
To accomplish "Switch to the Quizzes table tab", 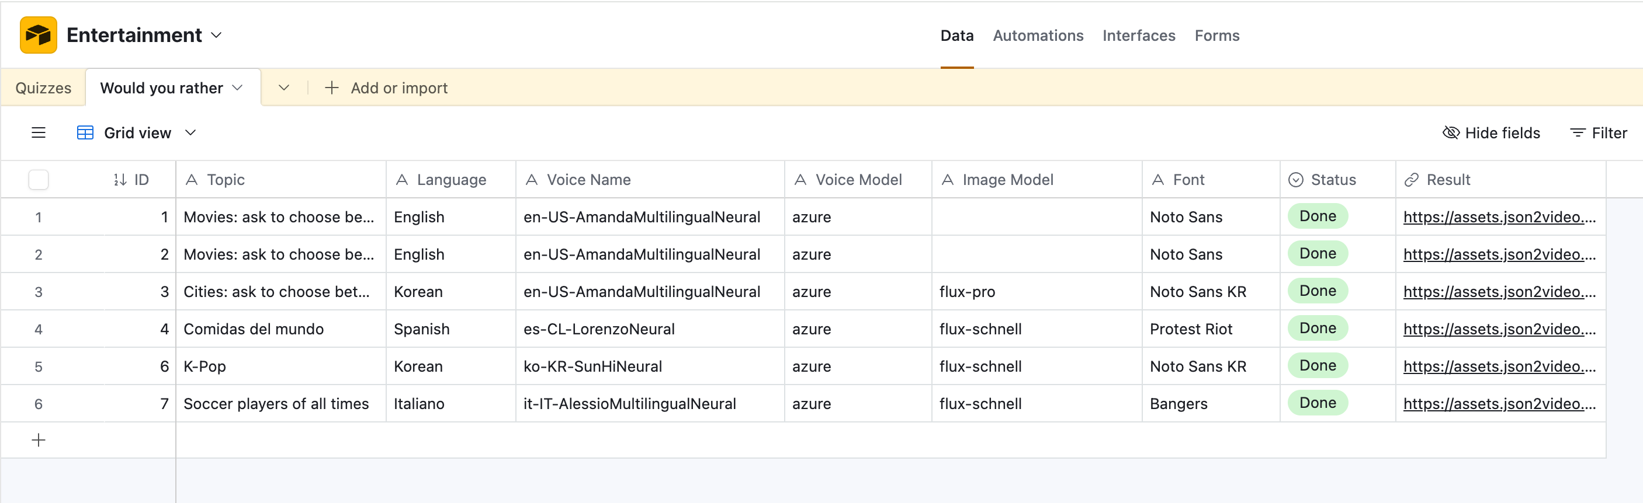I will click(43, 88).
